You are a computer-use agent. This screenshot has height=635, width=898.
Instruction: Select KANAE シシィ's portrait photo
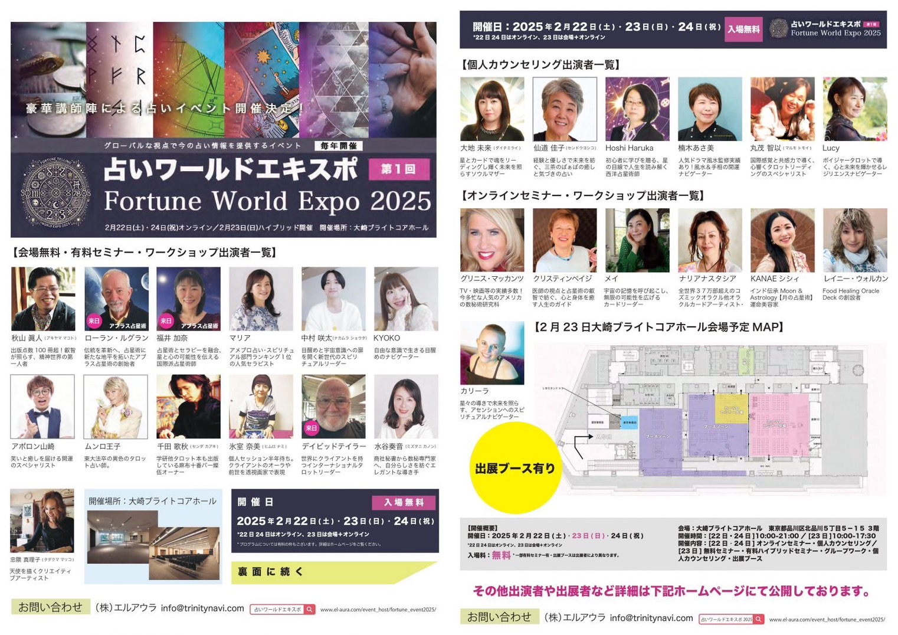click(782, 240)
